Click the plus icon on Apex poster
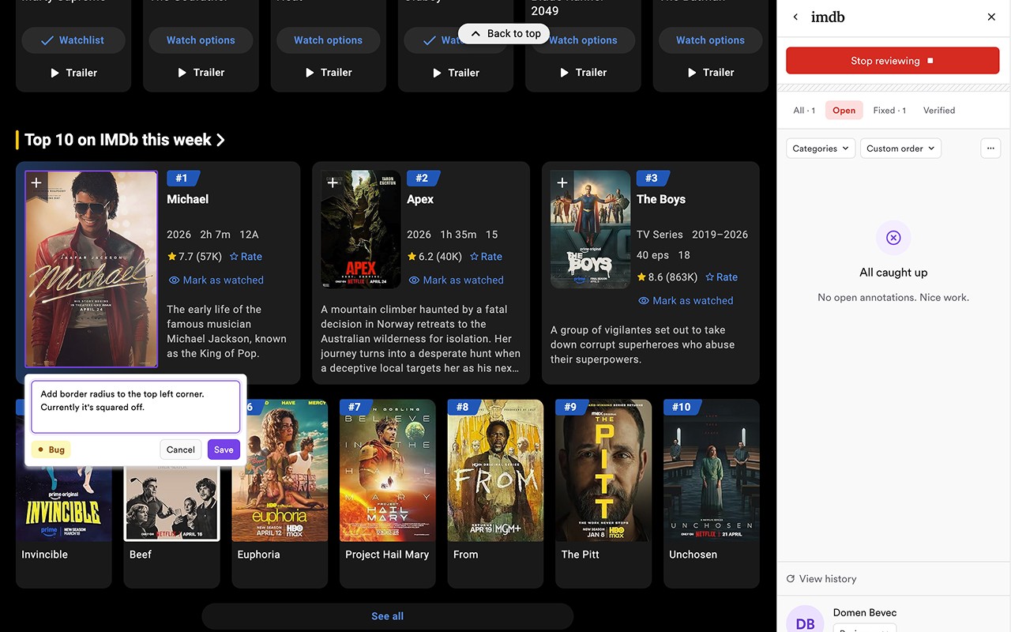This screenshot has height=632, width=1011. point(333,182)
